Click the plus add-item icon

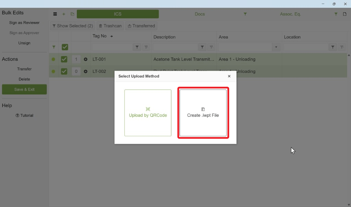click(x=64, y=14)
